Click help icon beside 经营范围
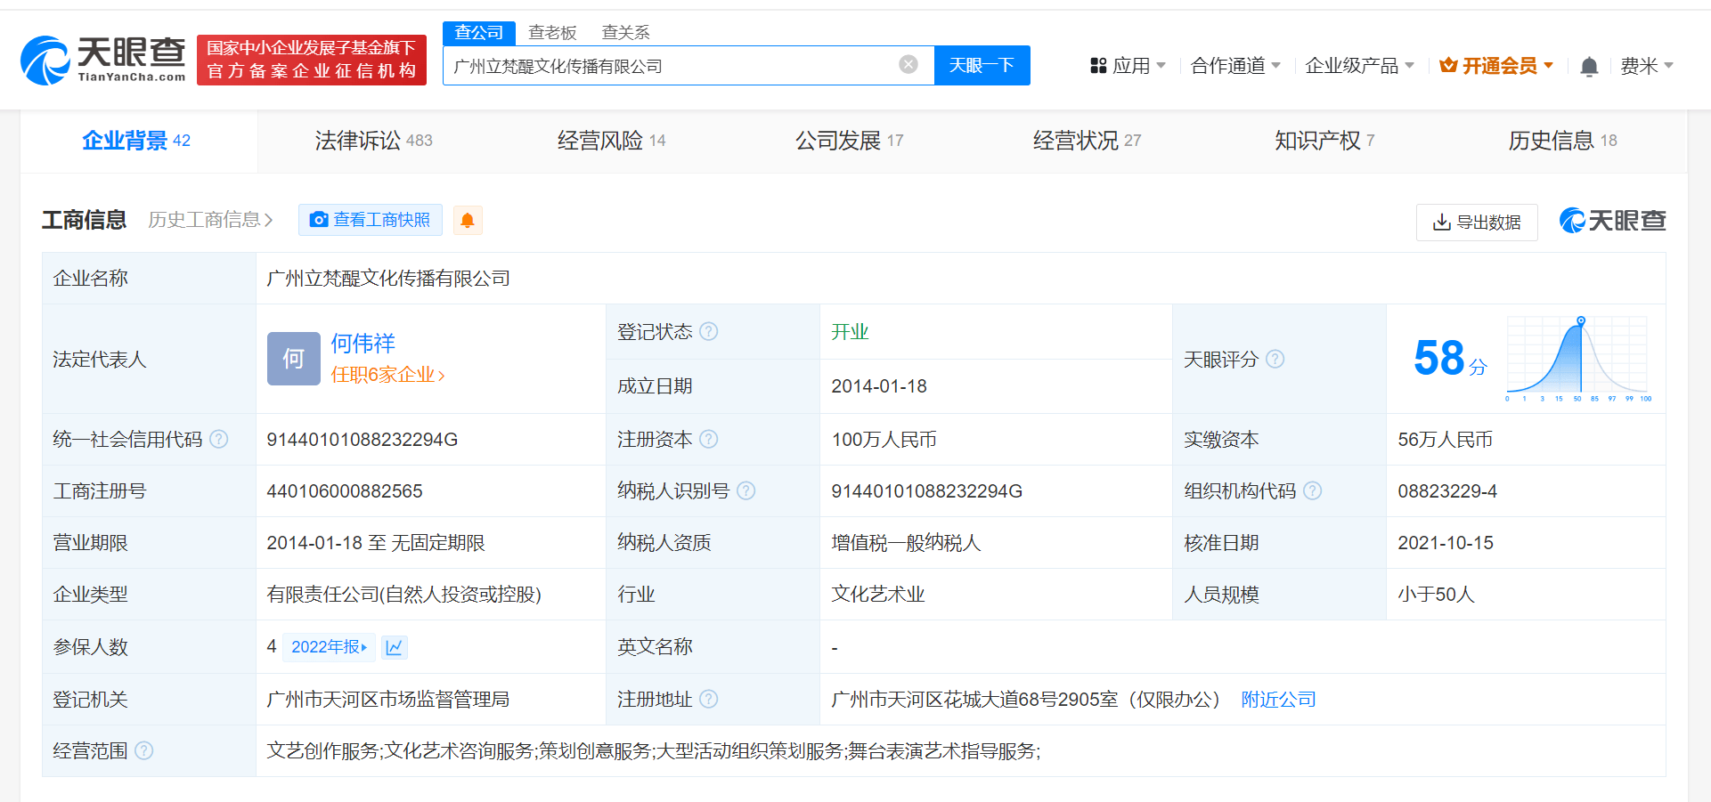The height and width of the screenshot is (802, 1711). click(x=144, y=750)
